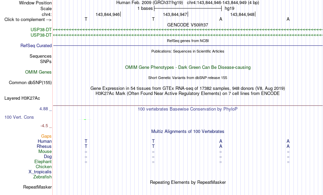Screen dimensions: 323x195
Task: Select the upper USP38-DT gene label
Action: [x=41, y=30]
